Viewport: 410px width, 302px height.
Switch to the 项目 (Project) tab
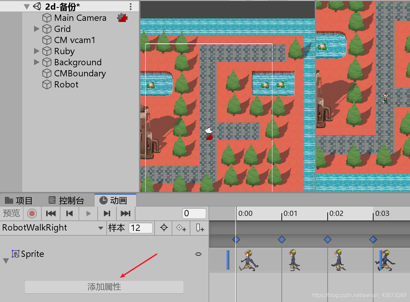click(19, 200)
